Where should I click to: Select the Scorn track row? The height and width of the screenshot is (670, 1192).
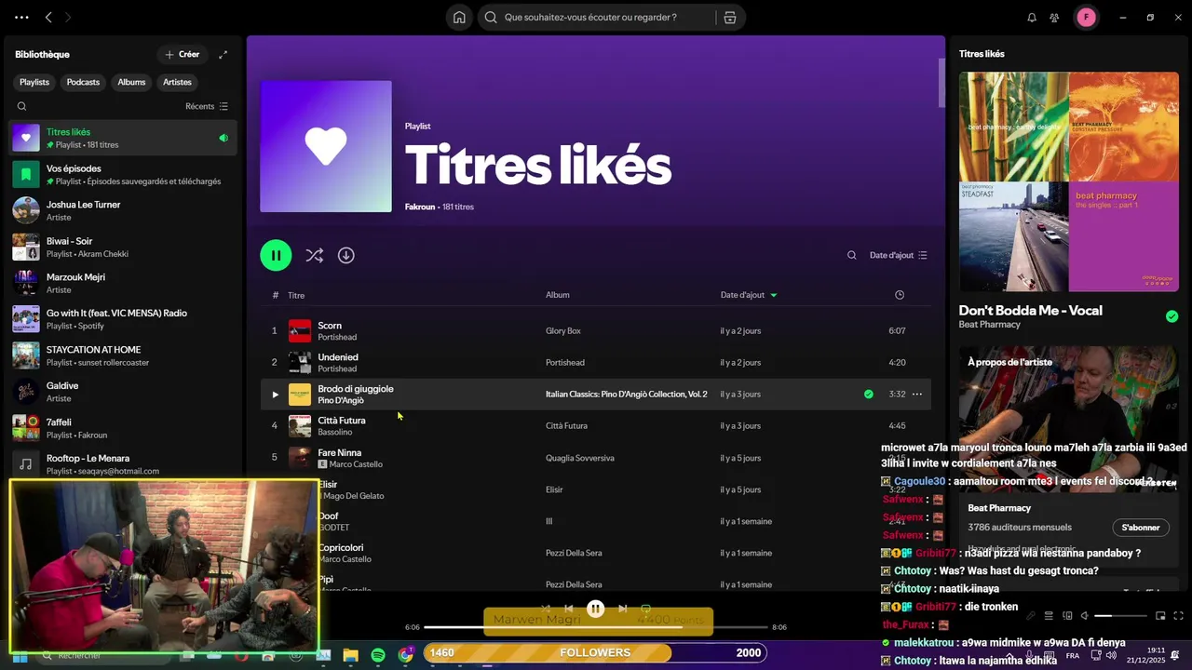click(596, 331)
